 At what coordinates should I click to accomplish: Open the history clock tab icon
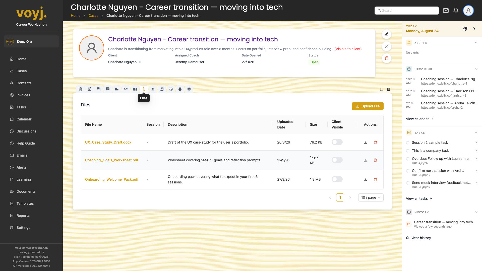click(171, 89)
